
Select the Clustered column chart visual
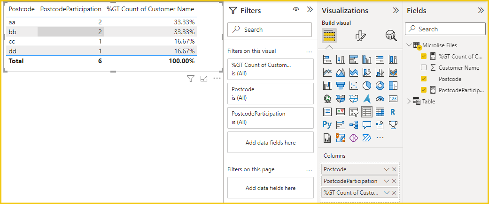click(367, 59)
